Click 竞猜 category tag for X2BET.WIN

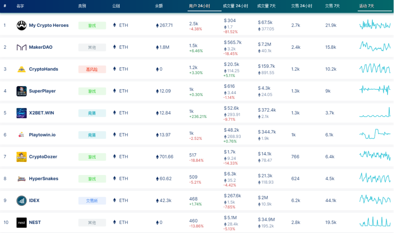(x=92, y=113)
